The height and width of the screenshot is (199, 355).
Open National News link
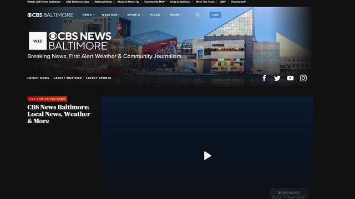pos(103,2)
